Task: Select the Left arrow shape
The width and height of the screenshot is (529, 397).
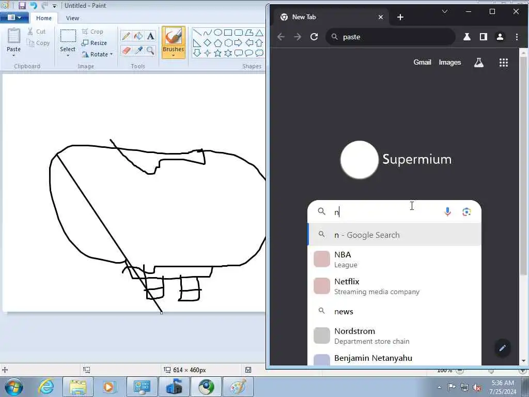Action: pyautogui.click(x=249, y=43)
